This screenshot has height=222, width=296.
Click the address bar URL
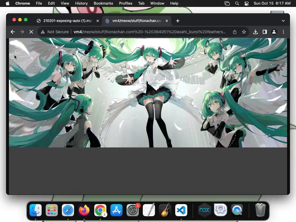pyautogui.click(x=150, y=32)
